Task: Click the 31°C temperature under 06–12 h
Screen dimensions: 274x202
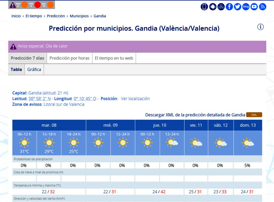Action: click(24, 151)
